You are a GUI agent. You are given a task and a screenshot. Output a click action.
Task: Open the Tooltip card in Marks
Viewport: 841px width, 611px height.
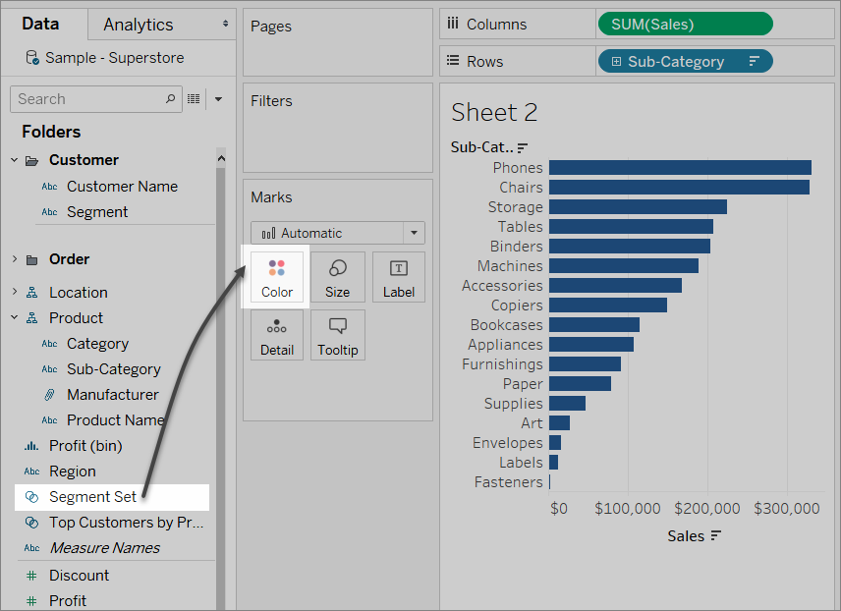(337, 335)
